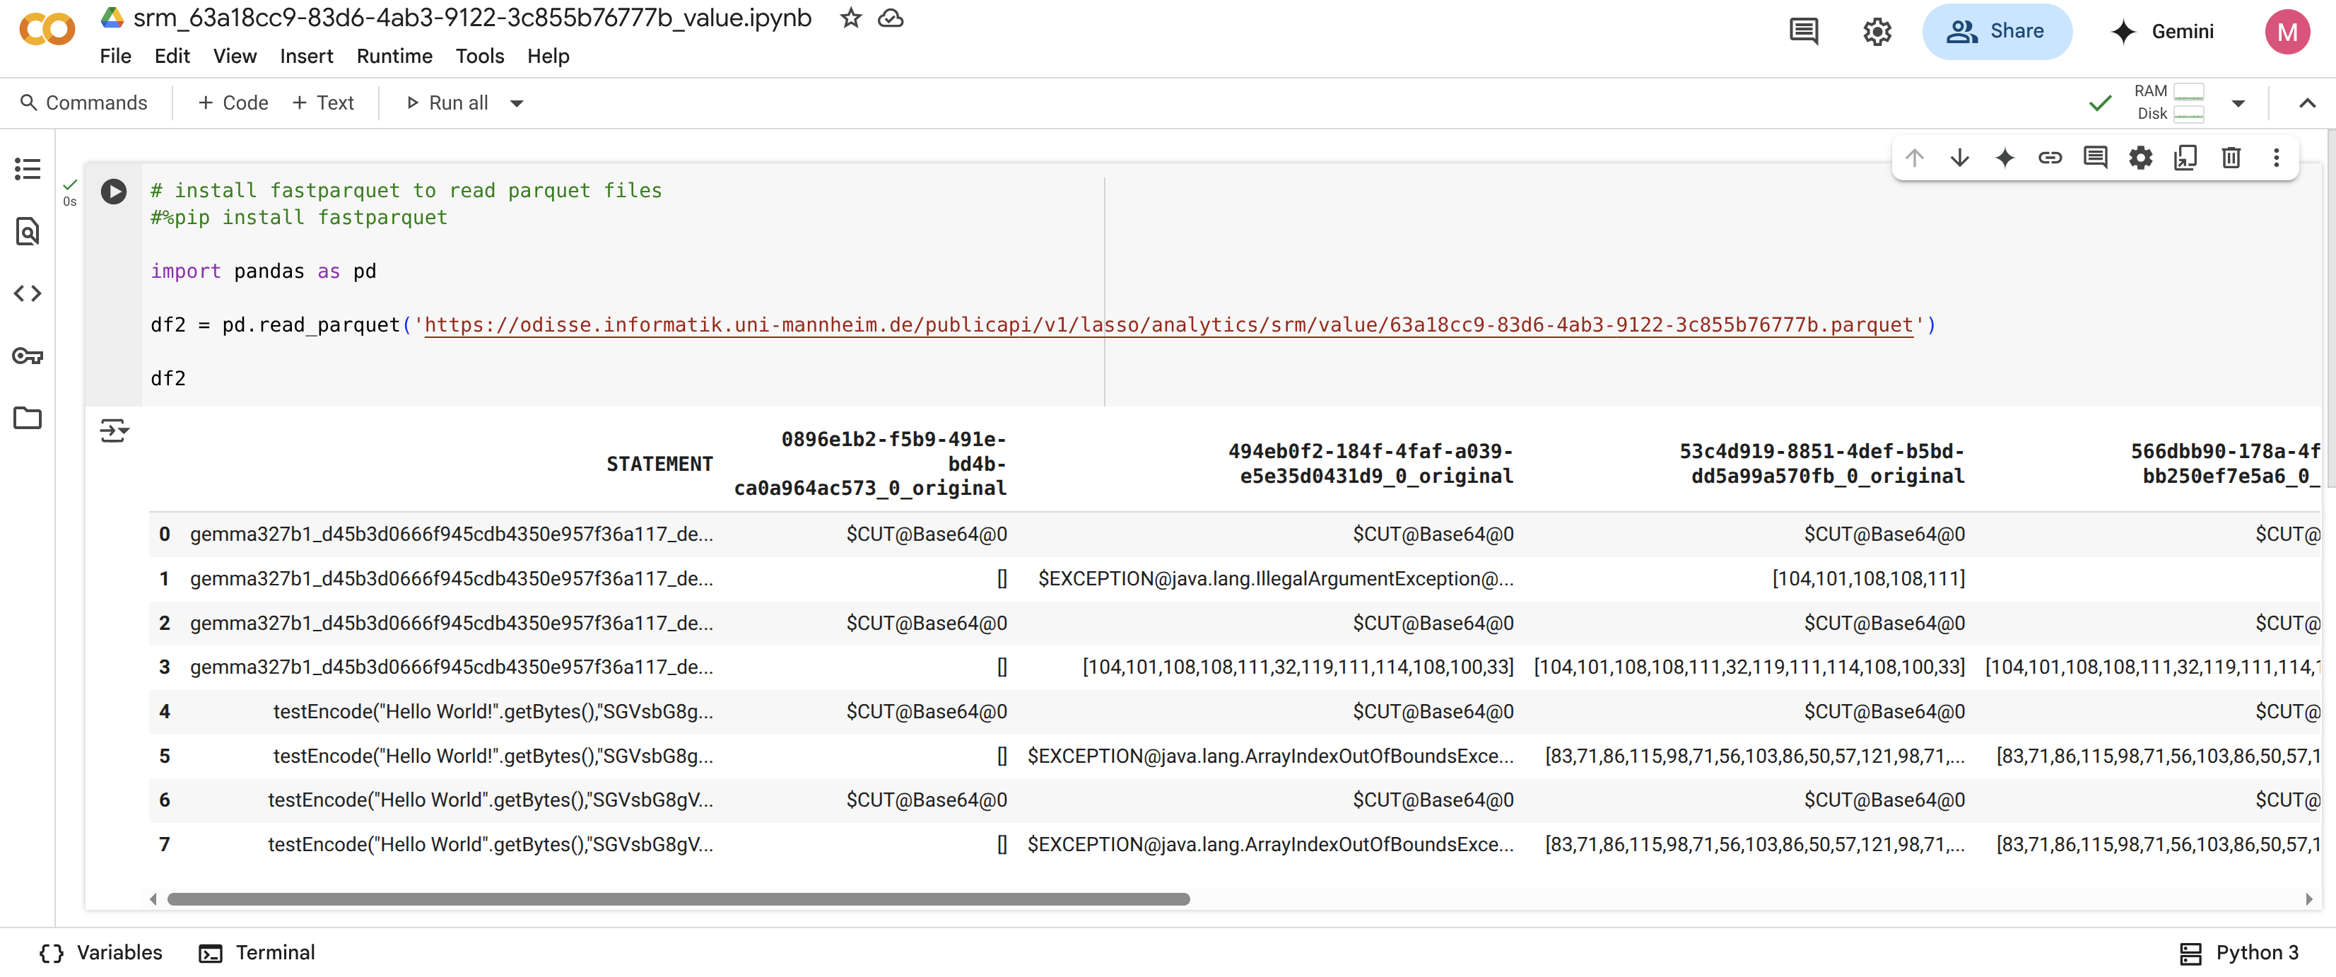The image size is (2336, 977).
Task: Collapse the header with top-right chevron
Action: [2307, 103]
